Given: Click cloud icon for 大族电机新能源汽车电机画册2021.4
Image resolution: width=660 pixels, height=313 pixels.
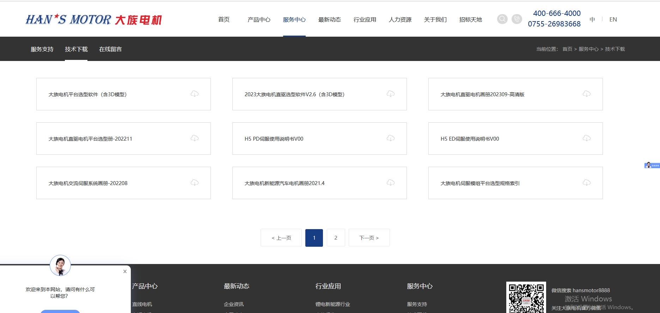Looking at the screenshot, I should [x=391, y=183].
